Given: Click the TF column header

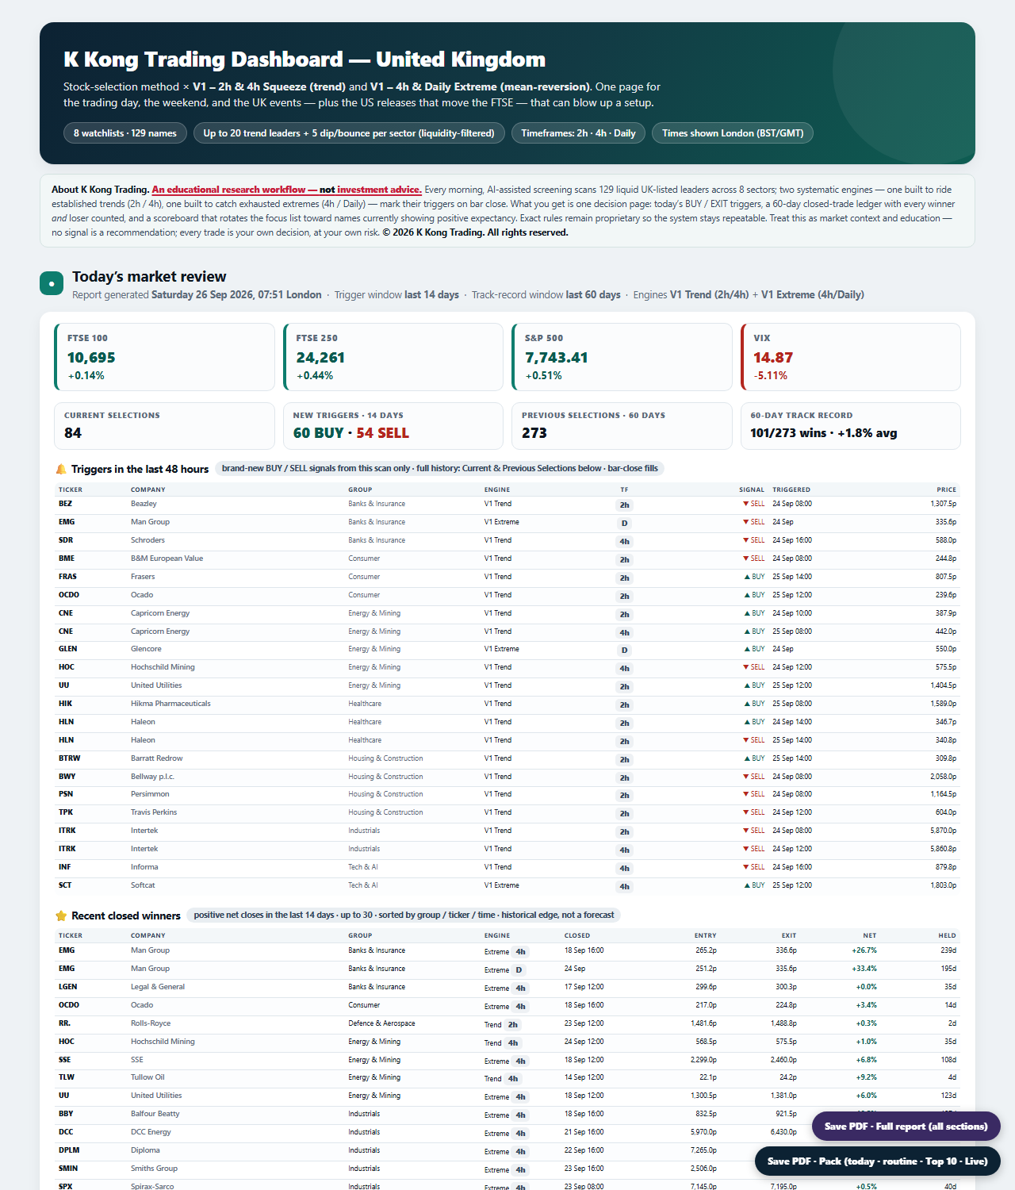Looking at the screenshot, I should pos(624,489).
